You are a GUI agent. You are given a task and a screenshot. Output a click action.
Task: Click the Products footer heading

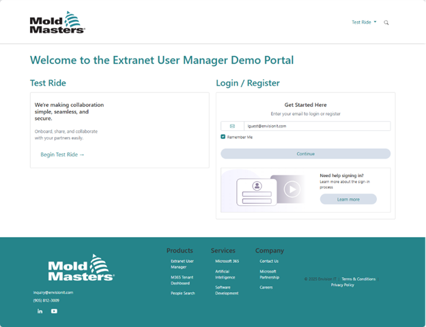click(180, 251)
